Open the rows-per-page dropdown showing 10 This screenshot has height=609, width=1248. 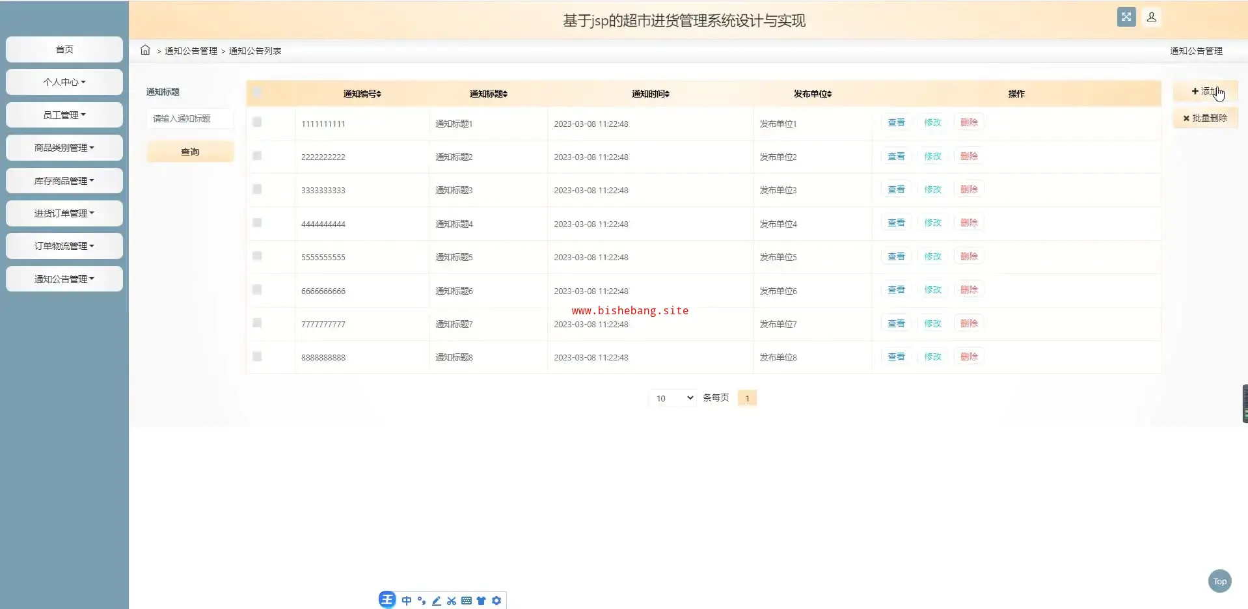pos(673,398)
